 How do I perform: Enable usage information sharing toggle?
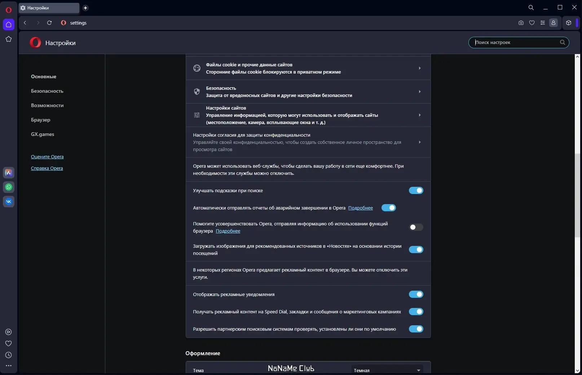tap(416, 227)
